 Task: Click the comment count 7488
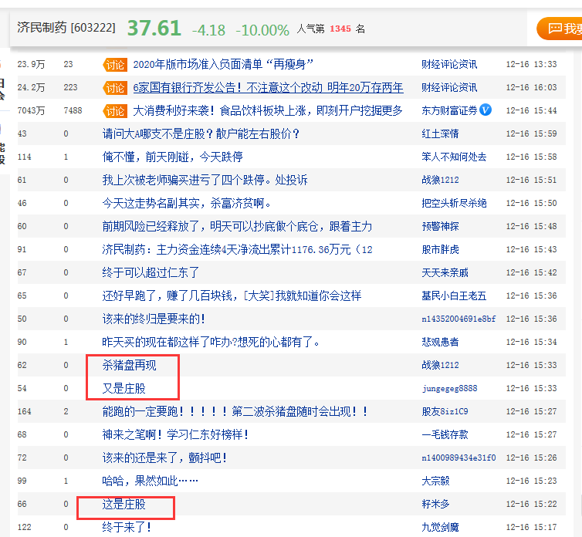73,110
